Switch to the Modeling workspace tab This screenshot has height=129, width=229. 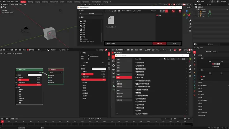coord(30,2)
